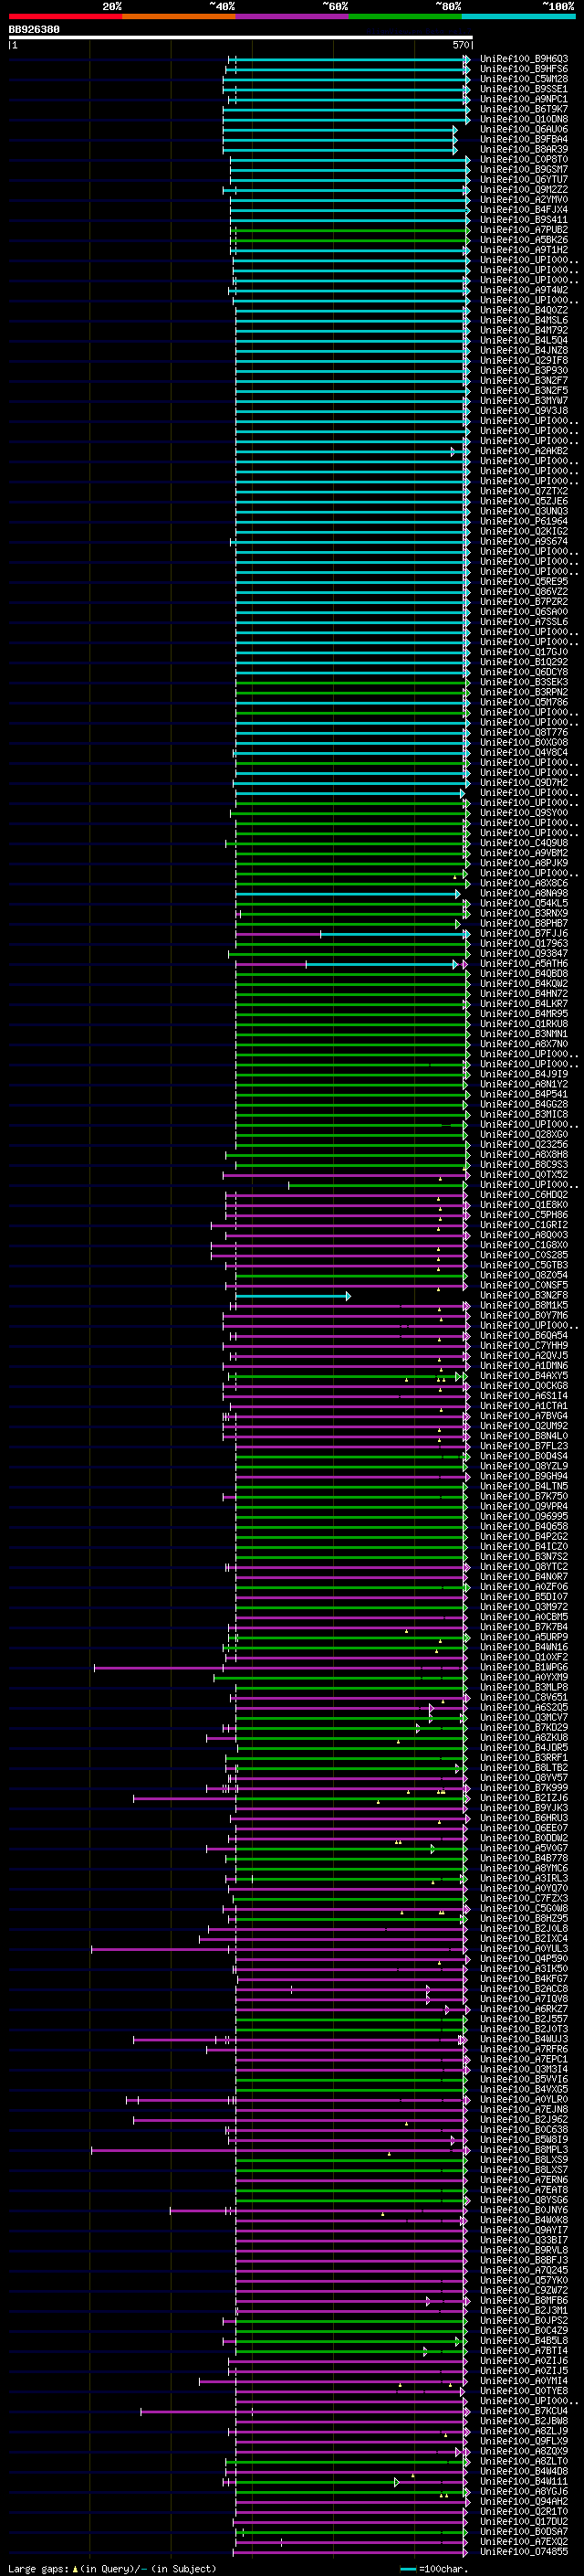The image size is (584, 2576).
Task: Open hit UniRef100_A9NPC1
Action: point(524,99)
